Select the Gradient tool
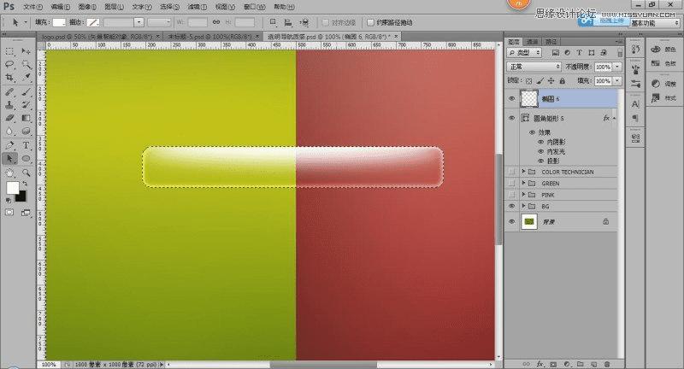 click(27, 118)
